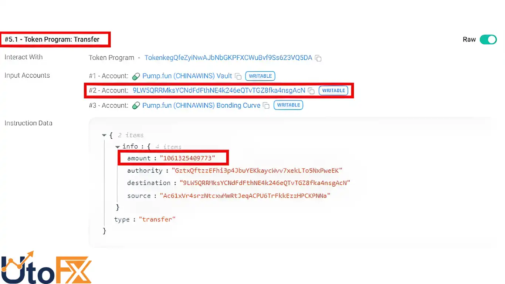This screenshot has width=505, height=284.
Task: Open the Pump.fun (CHINAWINS) Vault account link
Action: pos(187,76)
